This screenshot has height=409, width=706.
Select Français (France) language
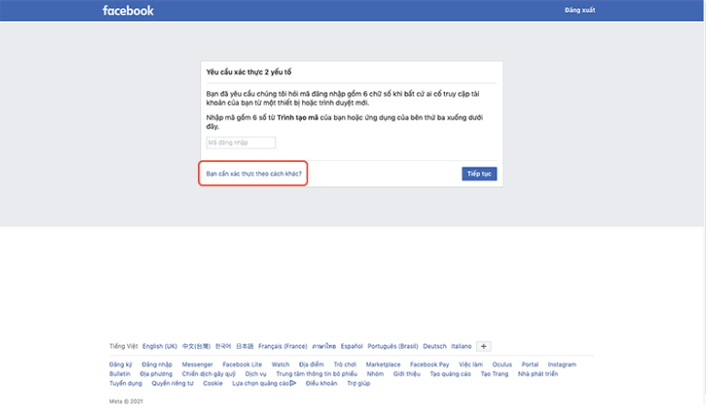(282, 346)
